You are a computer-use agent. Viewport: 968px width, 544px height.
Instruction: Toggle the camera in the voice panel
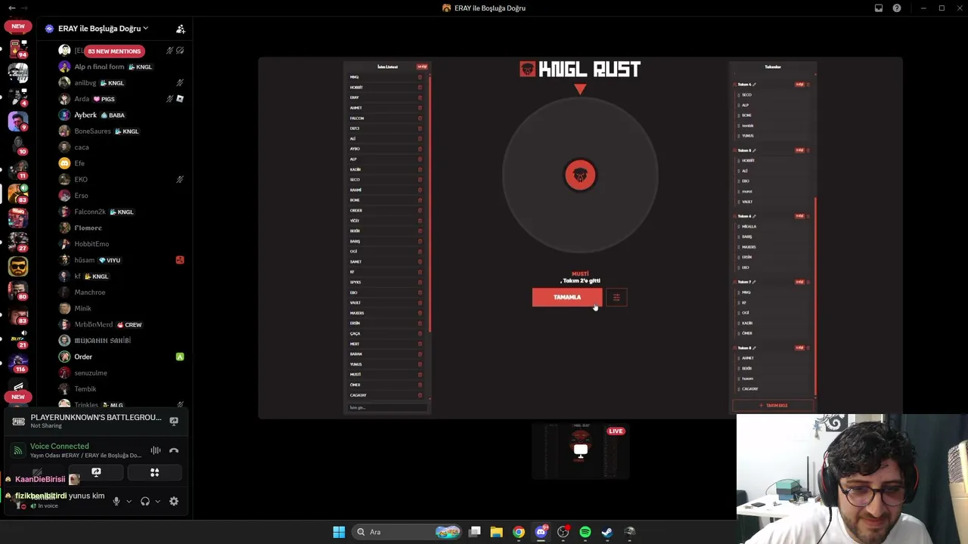click(37, 472)
